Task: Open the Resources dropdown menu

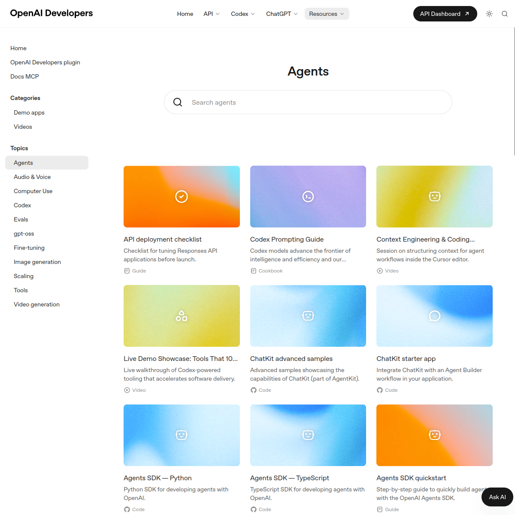Action: click(x=327, y=14)
